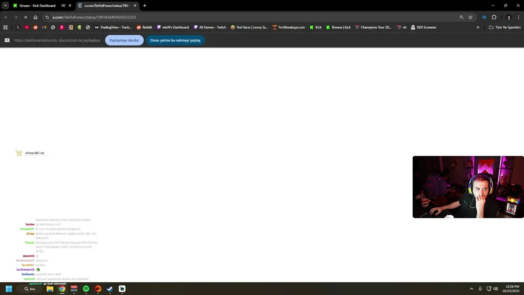Click the Paylaşmayı durdur button

pos(124,40)
